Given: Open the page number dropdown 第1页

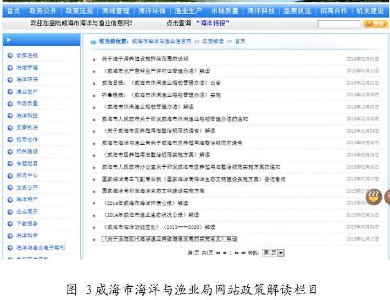Looking at the screenshot, I should (x=273, y=253).
